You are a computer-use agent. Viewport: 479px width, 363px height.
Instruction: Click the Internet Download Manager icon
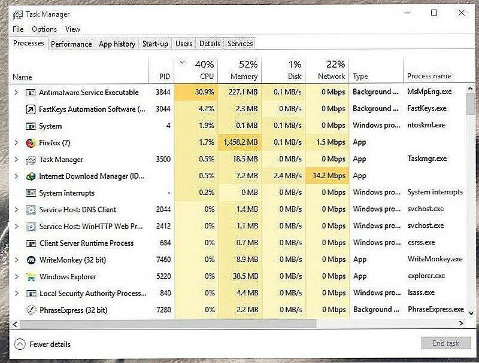click(31, 176)
